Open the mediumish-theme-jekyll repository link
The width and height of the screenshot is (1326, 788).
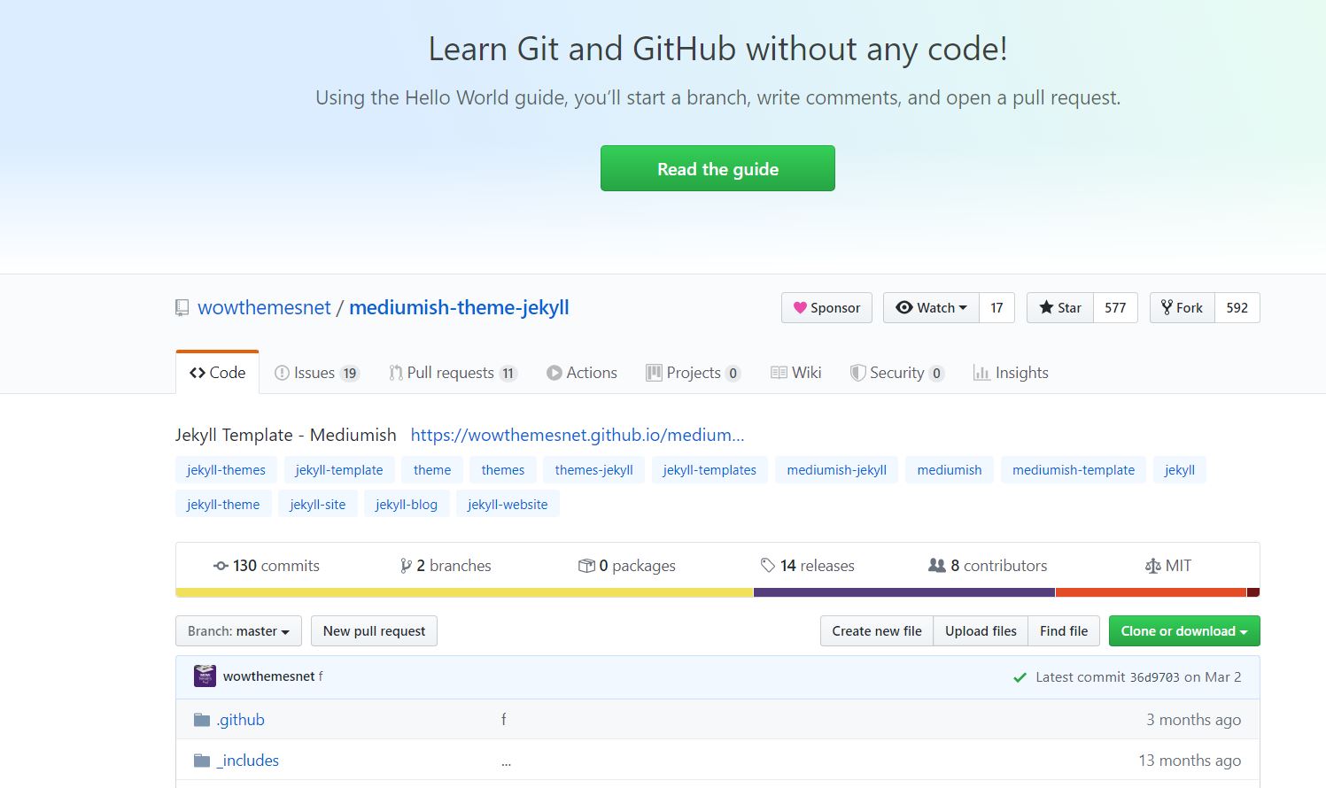tap(459, 307)
